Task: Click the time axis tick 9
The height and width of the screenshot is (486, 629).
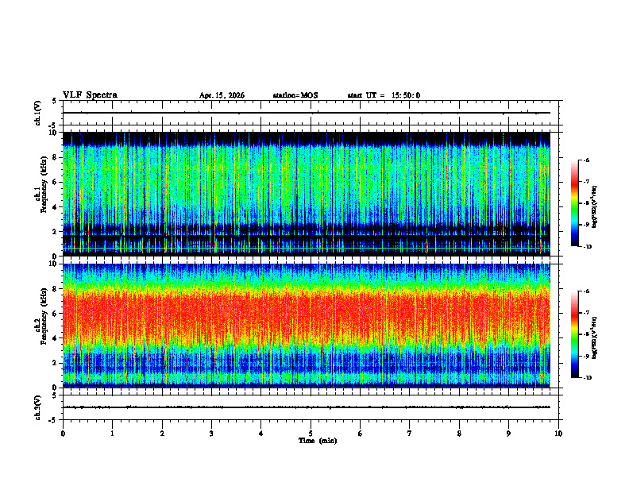Action: [x=508, y=434]
